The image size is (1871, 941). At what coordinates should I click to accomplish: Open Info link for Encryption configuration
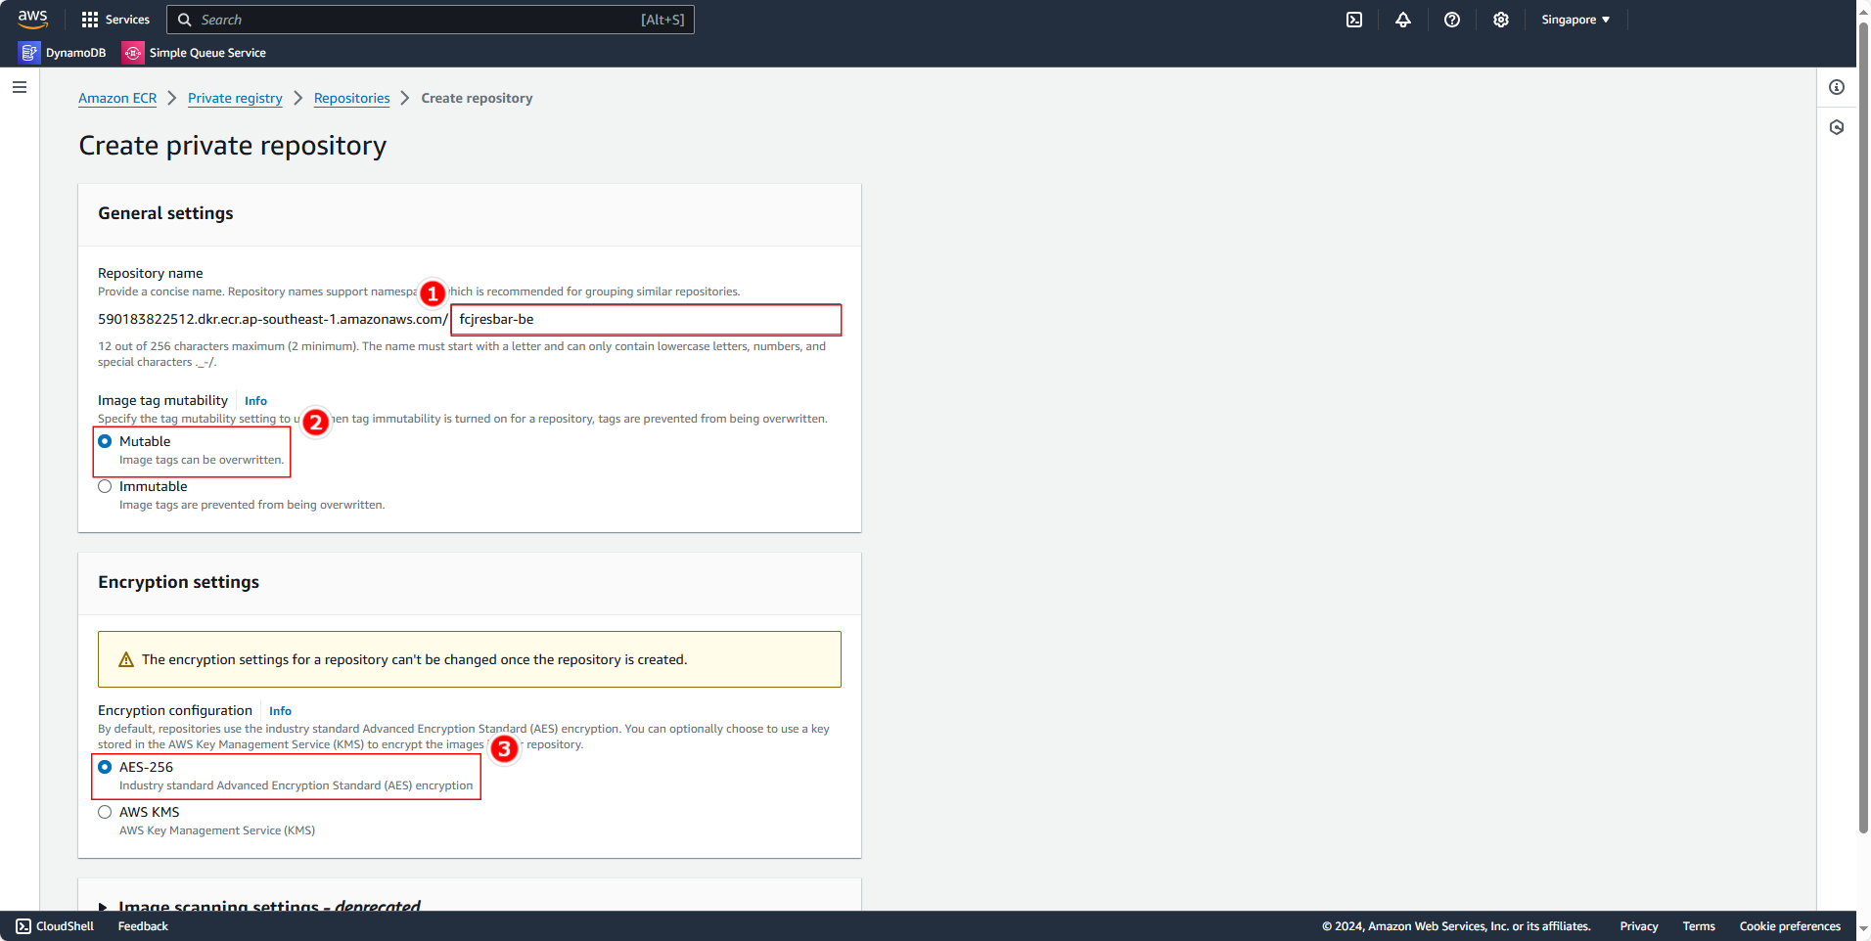[280, 711]
